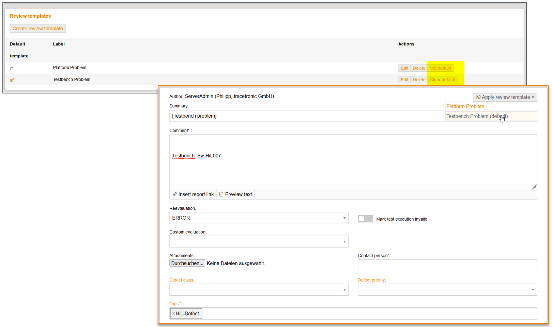552x327 pixels.
Task: Select Platform Problem from template menu
Action: 465,106
